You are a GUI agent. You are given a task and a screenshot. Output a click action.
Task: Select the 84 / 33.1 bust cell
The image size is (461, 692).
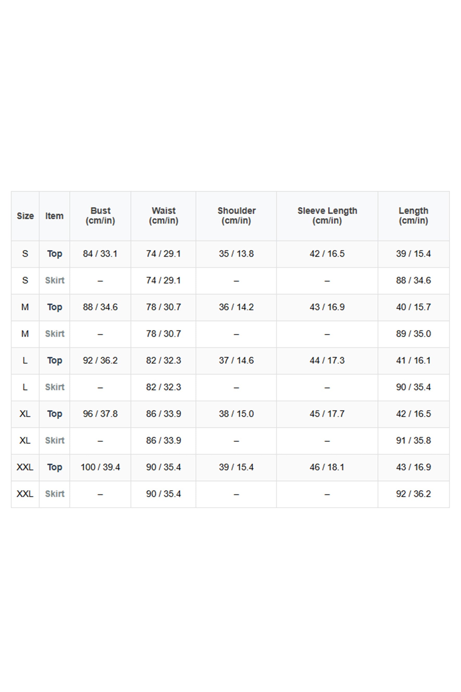(100, 254)
